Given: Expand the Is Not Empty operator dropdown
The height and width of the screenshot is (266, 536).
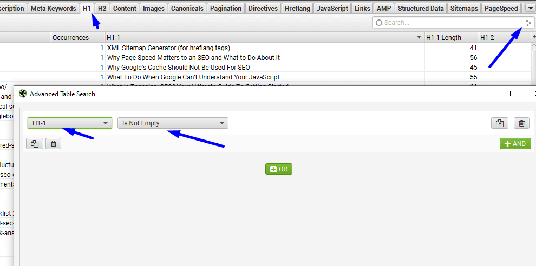Looking at the screenshot, I should pyautogui.click(x=173, y=123).
